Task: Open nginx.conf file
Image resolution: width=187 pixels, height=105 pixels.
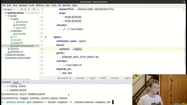Action: 21,28
